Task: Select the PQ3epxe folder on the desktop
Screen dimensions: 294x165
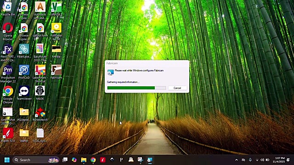Action: point(24,114)
